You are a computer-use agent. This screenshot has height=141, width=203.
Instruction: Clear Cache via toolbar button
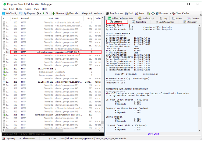pos(180,13)
